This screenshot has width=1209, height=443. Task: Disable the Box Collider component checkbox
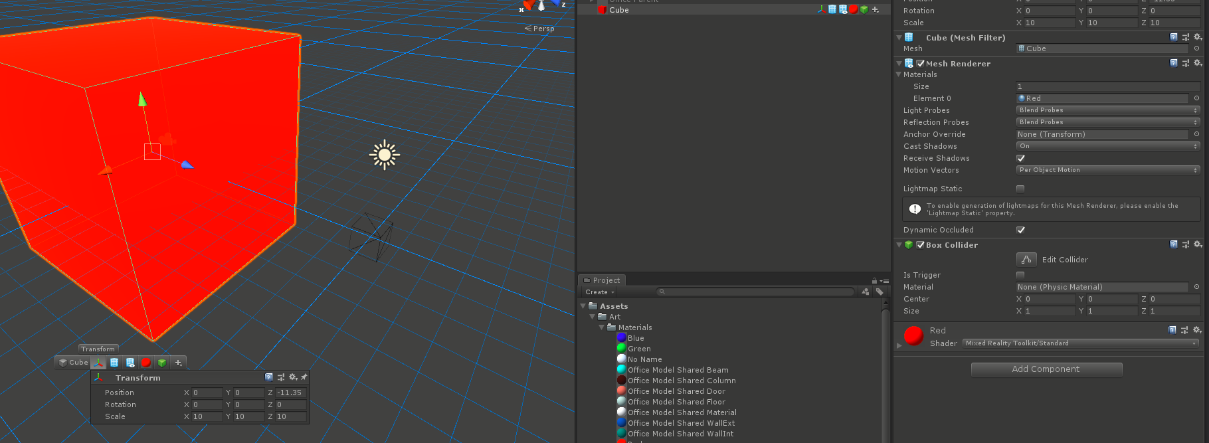point(920,245)
